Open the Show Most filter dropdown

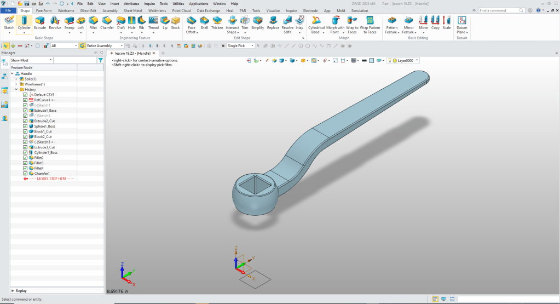31,60
